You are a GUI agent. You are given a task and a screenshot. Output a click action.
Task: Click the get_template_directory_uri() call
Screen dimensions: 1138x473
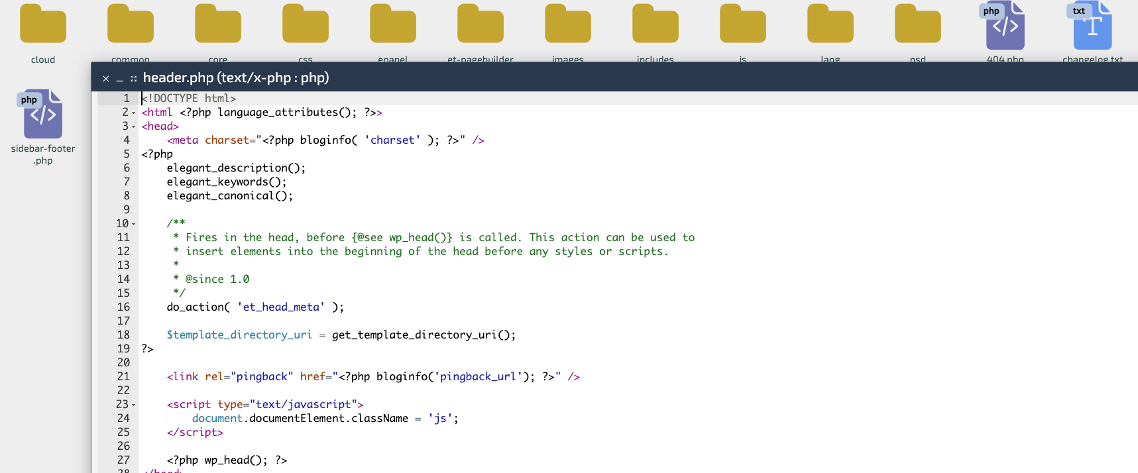pyautogui.click(x=424, y=335)
